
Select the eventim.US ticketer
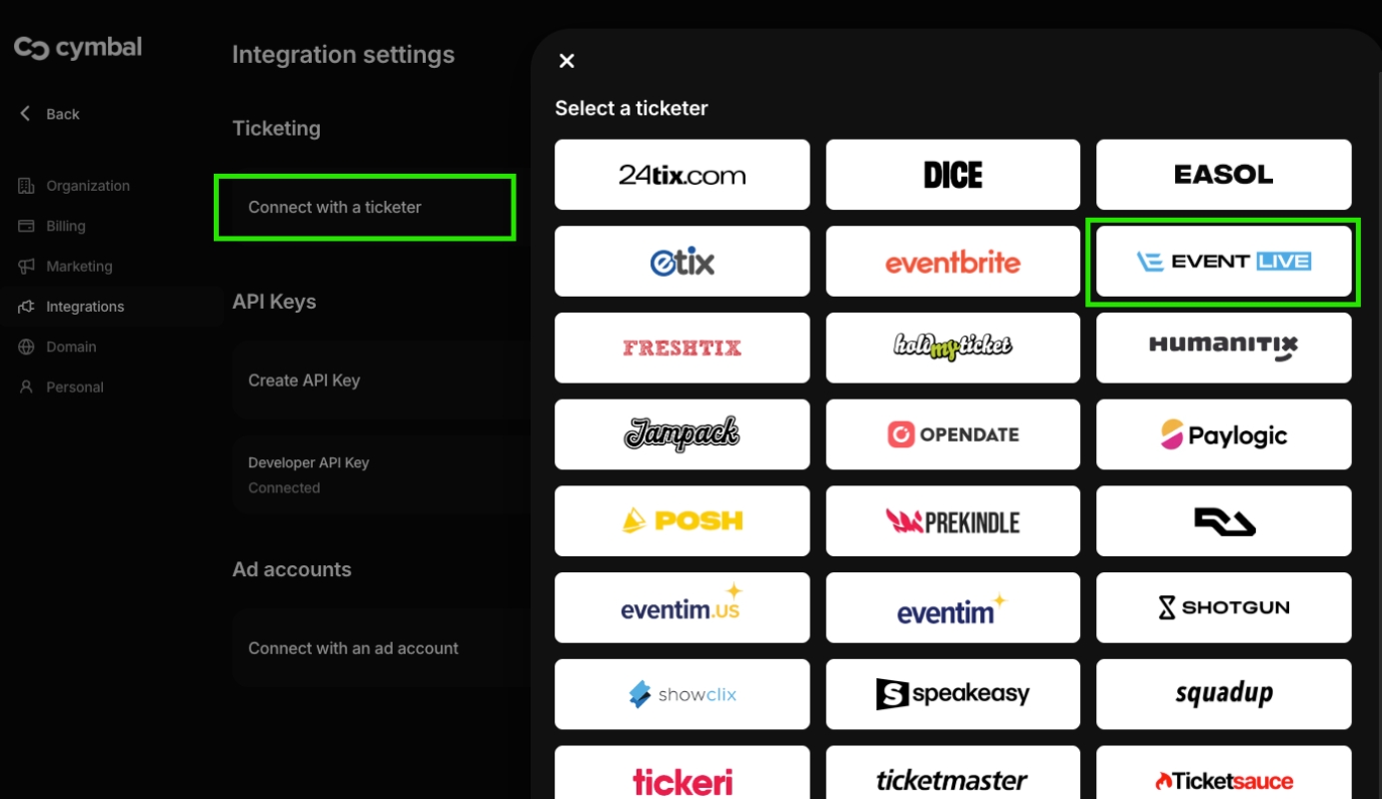pos(682,607)
